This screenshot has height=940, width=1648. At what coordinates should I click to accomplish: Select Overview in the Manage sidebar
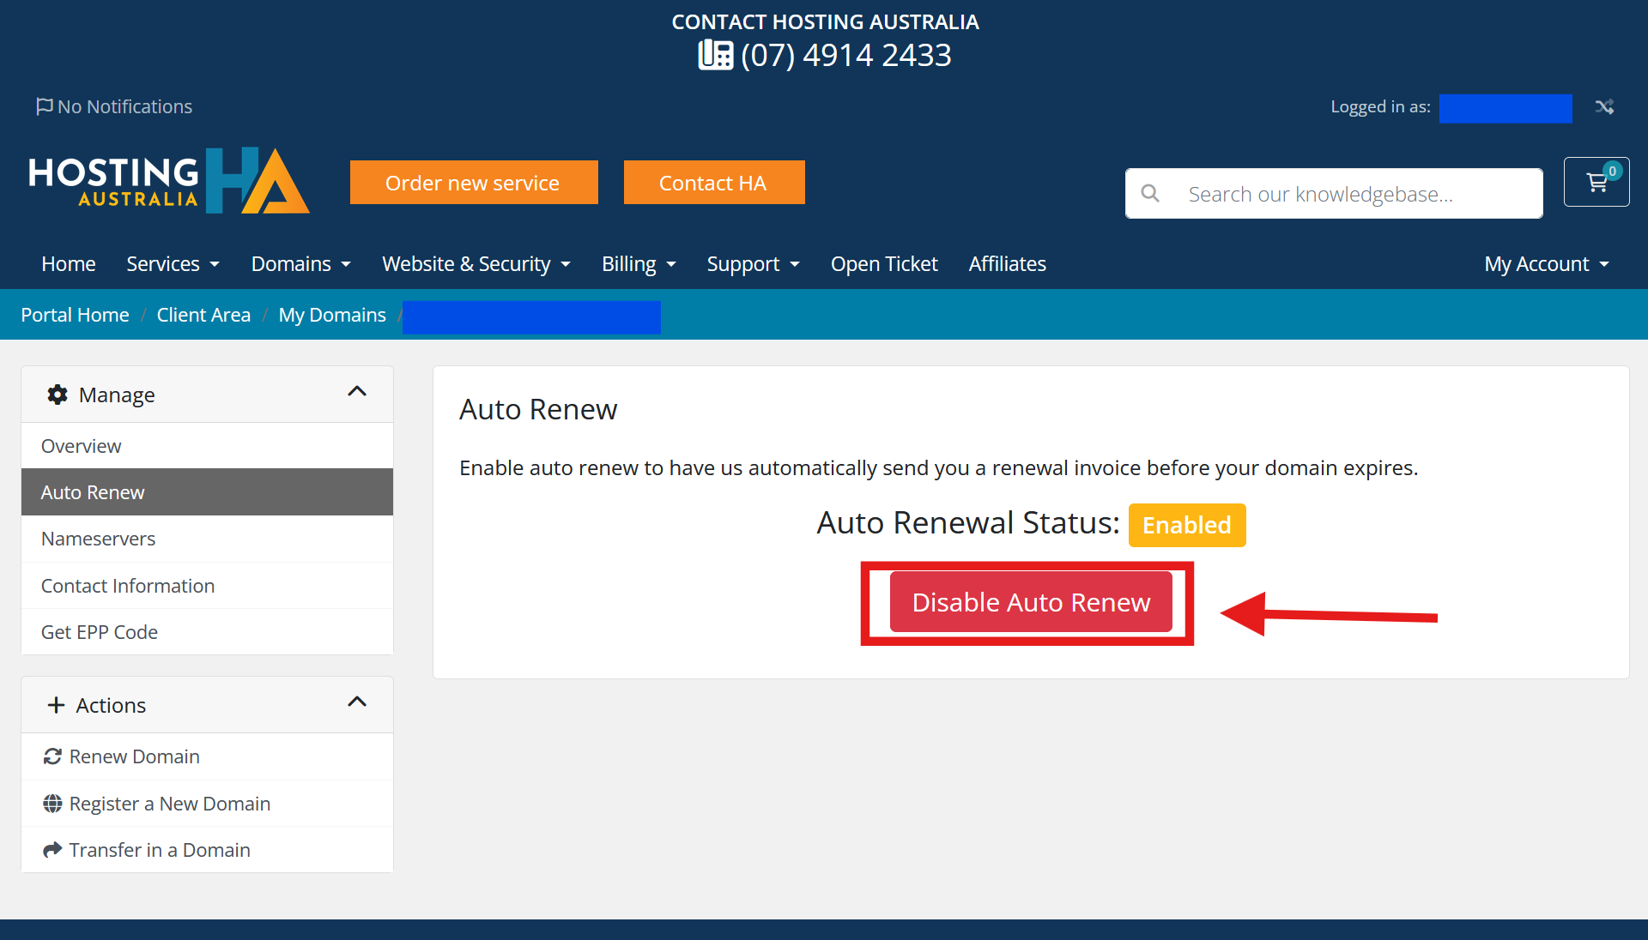[x=207, y=446]
